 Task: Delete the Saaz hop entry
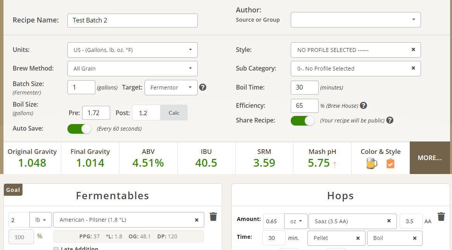(441, 217)
